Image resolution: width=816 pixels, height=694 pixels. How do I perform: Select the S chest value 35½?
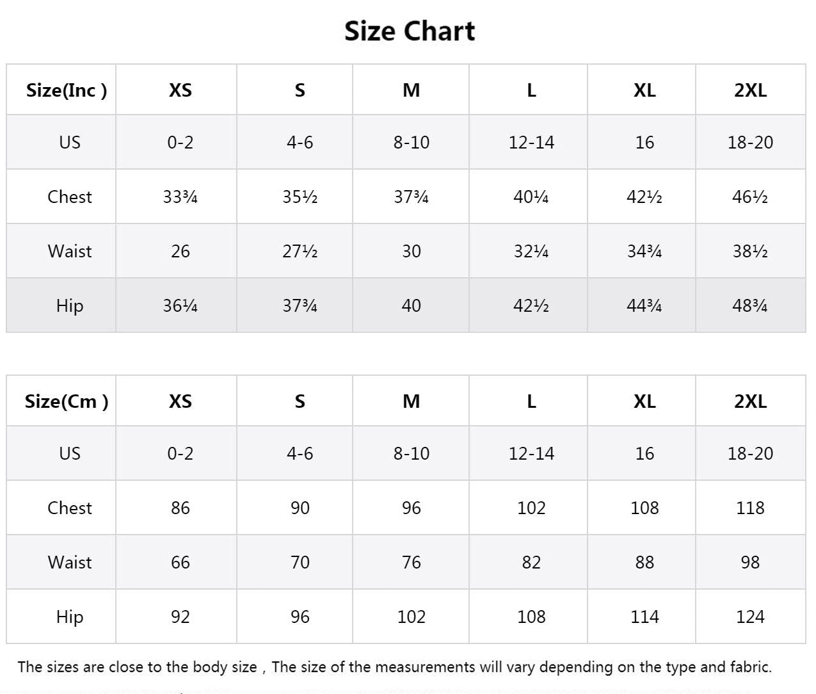[300, 197]
